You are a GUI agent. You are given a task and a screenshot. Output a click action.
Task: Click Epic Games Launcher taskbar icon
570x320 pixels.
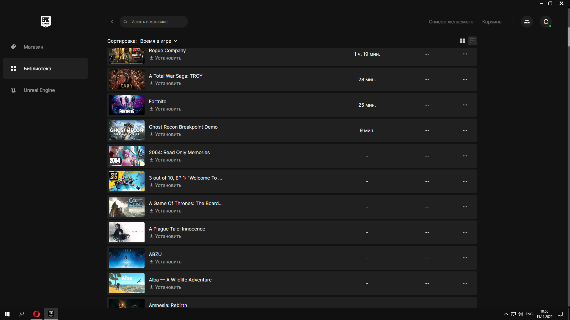pyautogui.click(x=51, y=314)
